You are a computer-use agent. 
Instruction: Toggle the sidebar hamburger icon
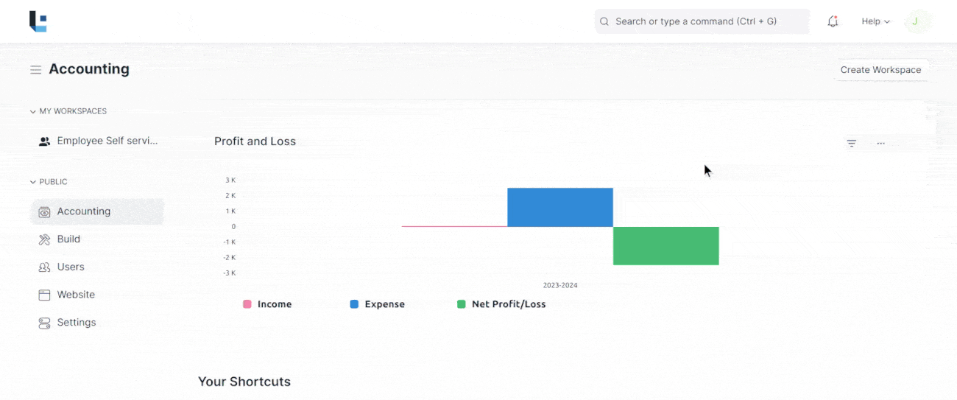tap(35, 70)
